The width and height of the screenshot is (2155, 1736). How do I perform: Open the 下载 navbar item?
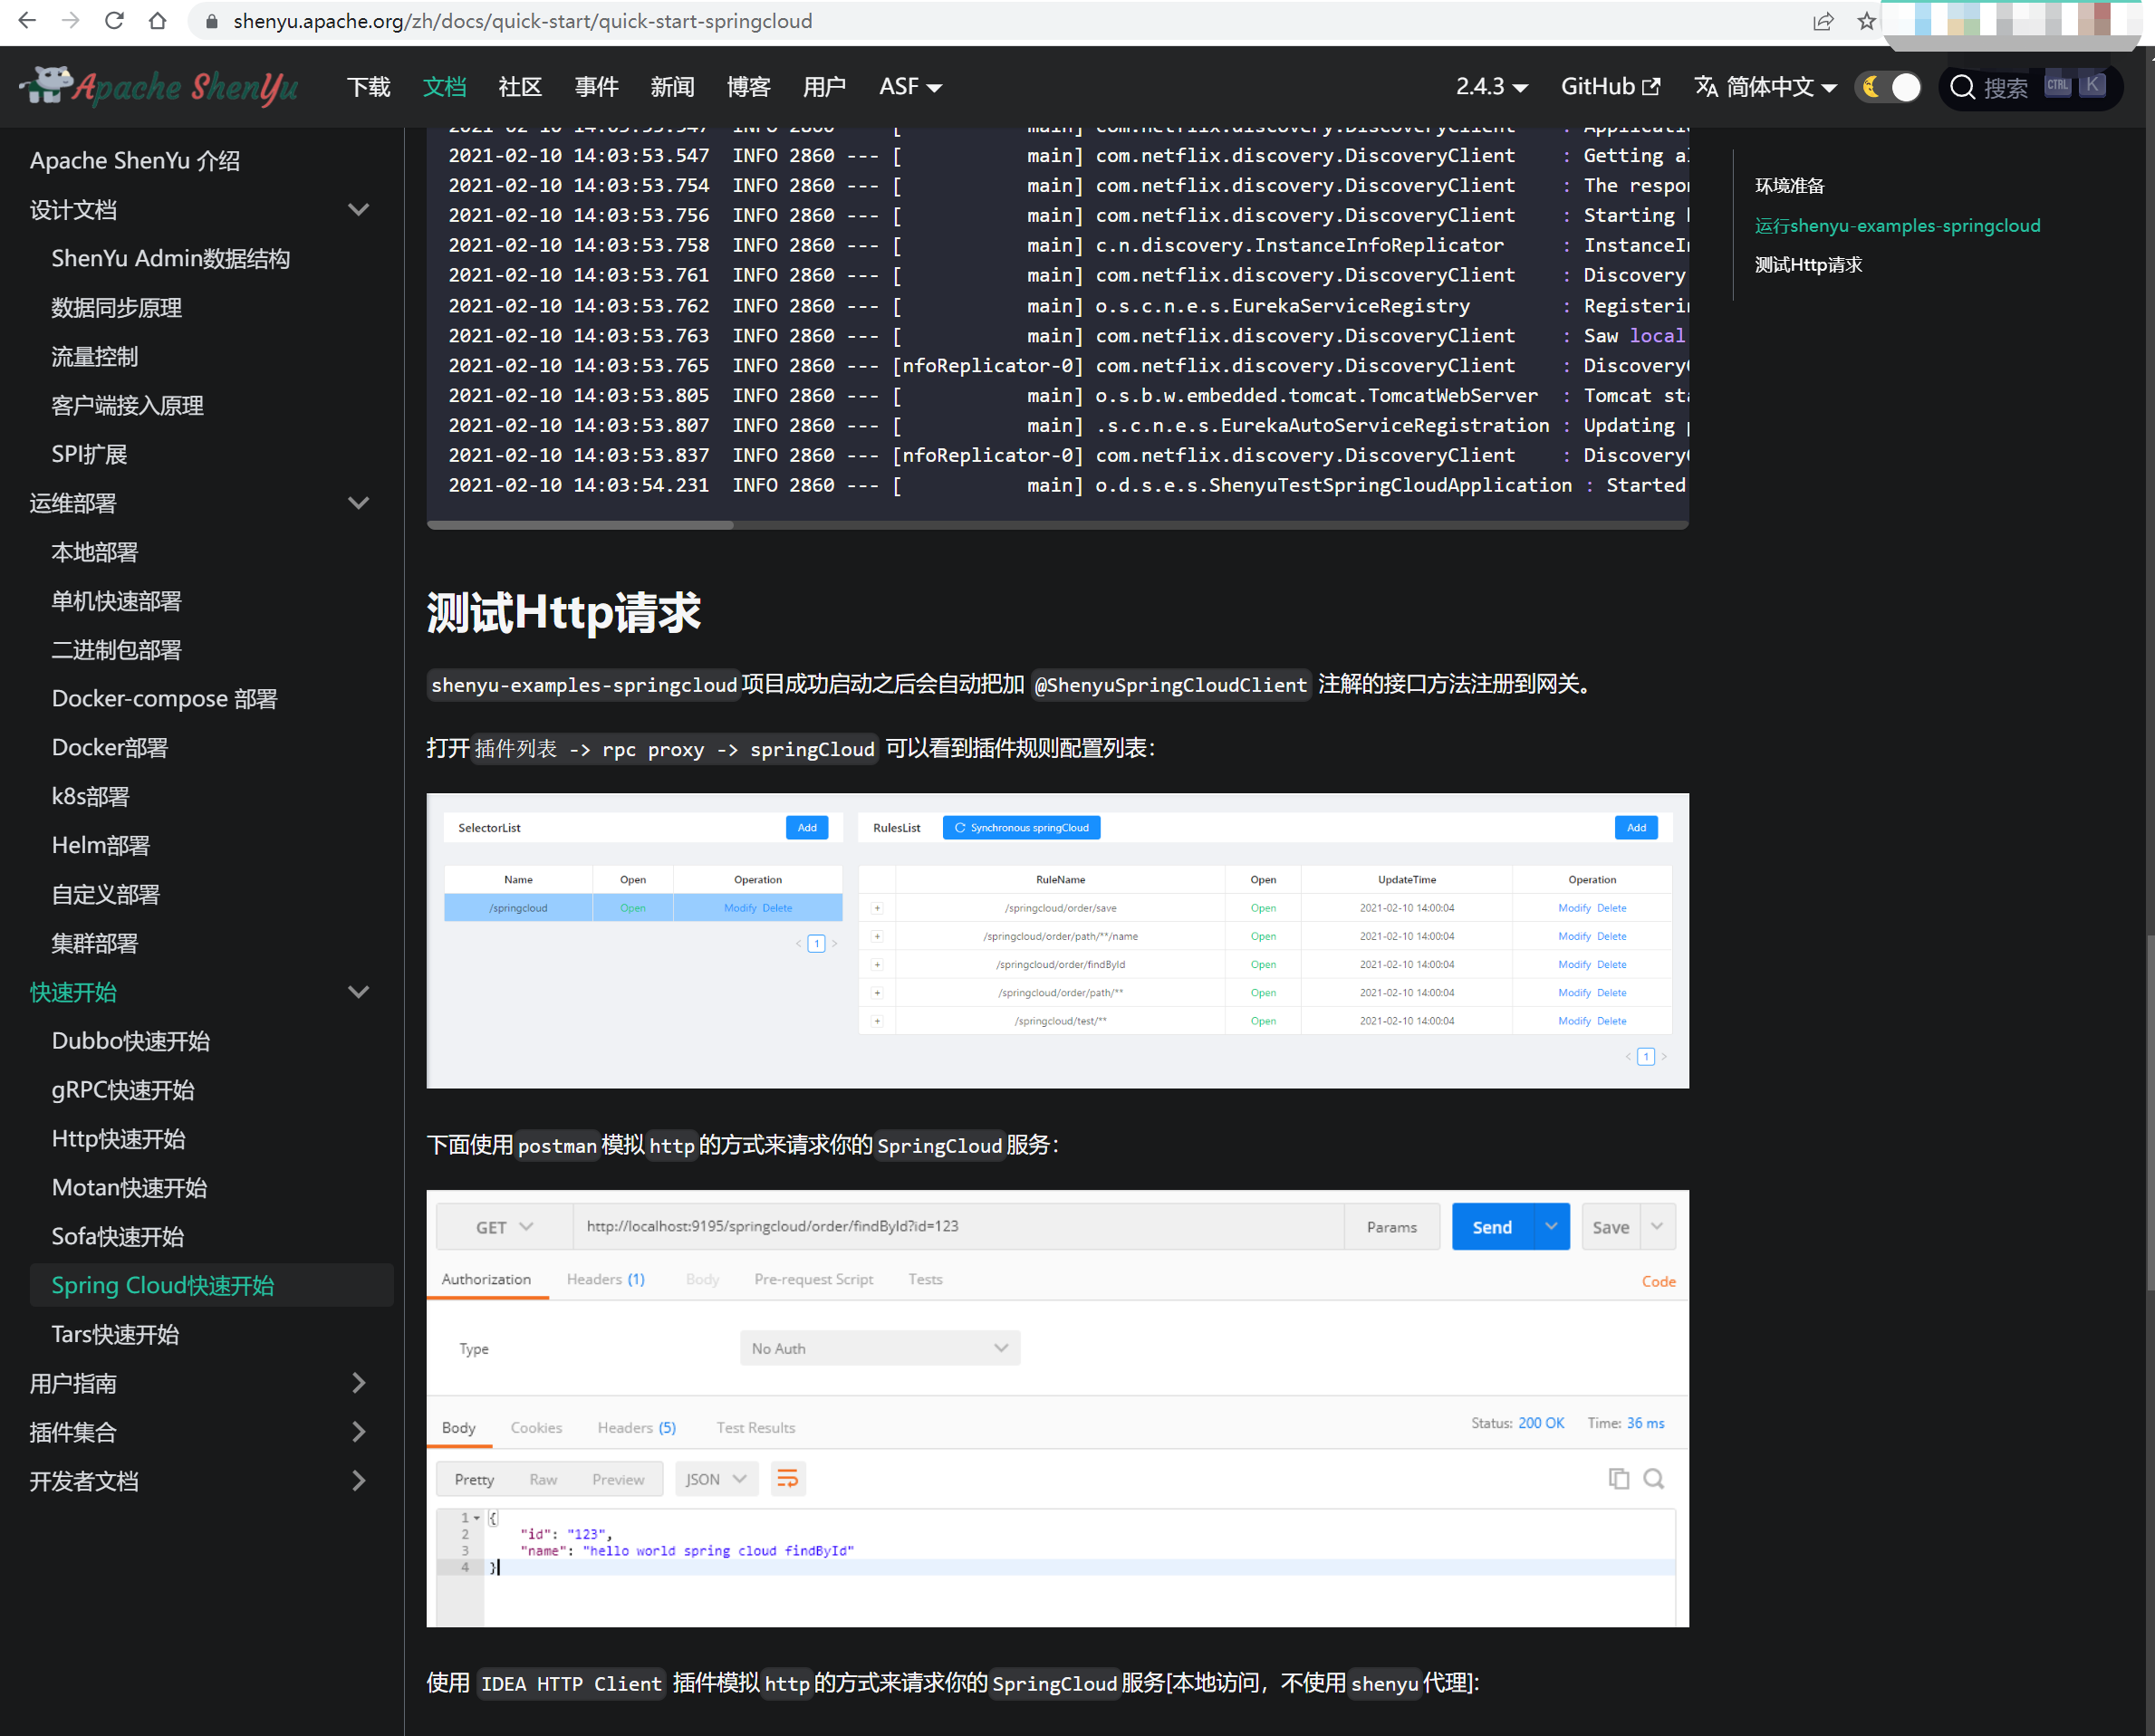coord(368,87)
